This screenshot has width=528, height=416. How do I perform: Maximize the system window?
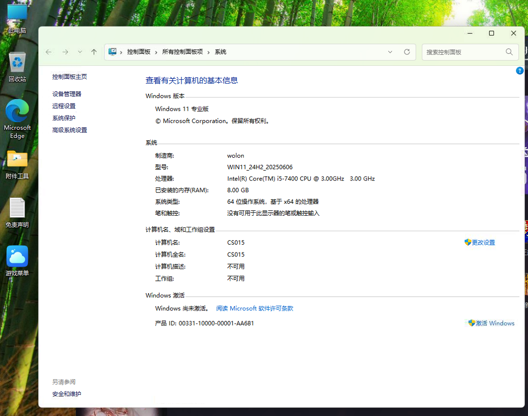[492, 33]
